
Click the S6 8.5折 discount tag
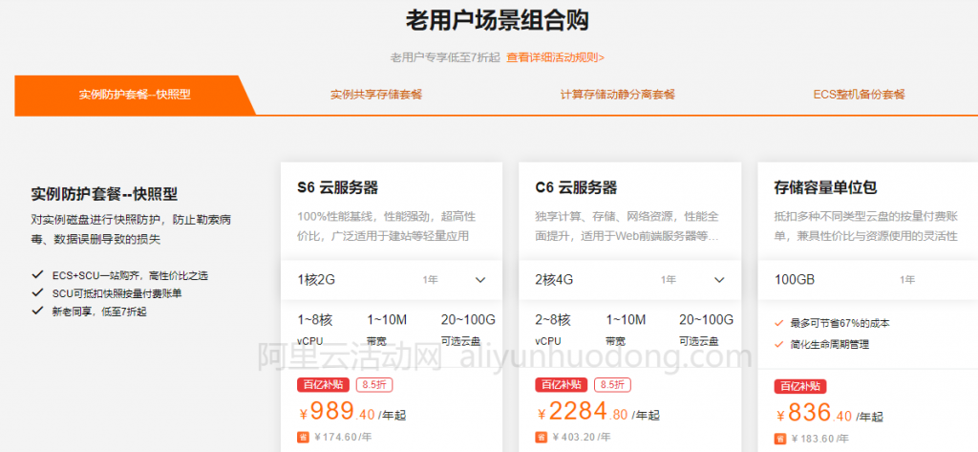click(x=374, y=384)
